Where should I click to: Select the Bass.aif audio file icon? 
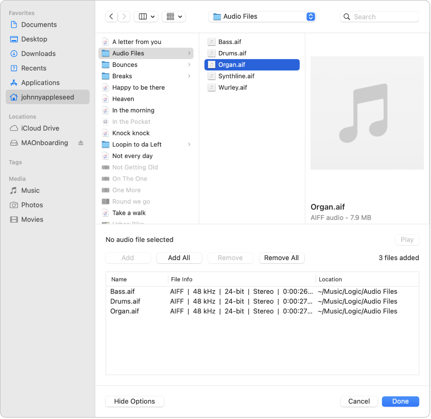pos(211,42)
